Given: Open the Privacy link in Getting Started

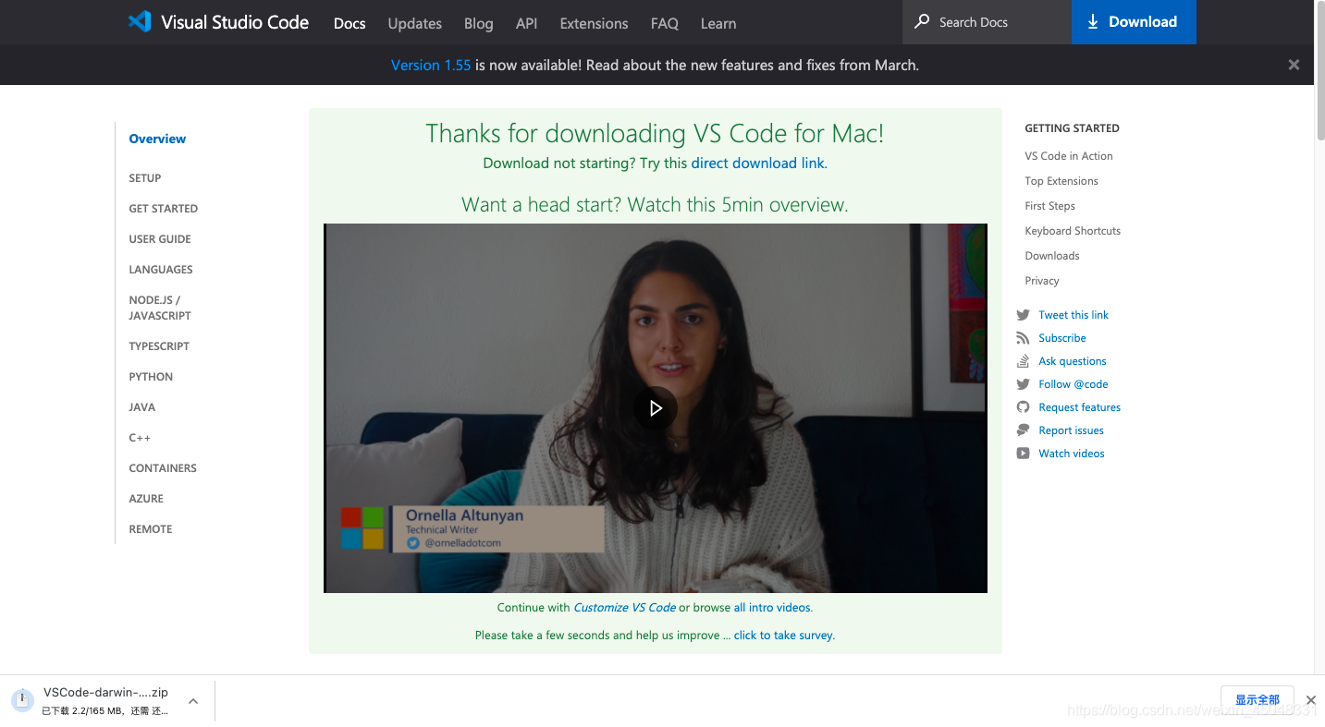Looking at the screenshot, I should pos(1042,281).
